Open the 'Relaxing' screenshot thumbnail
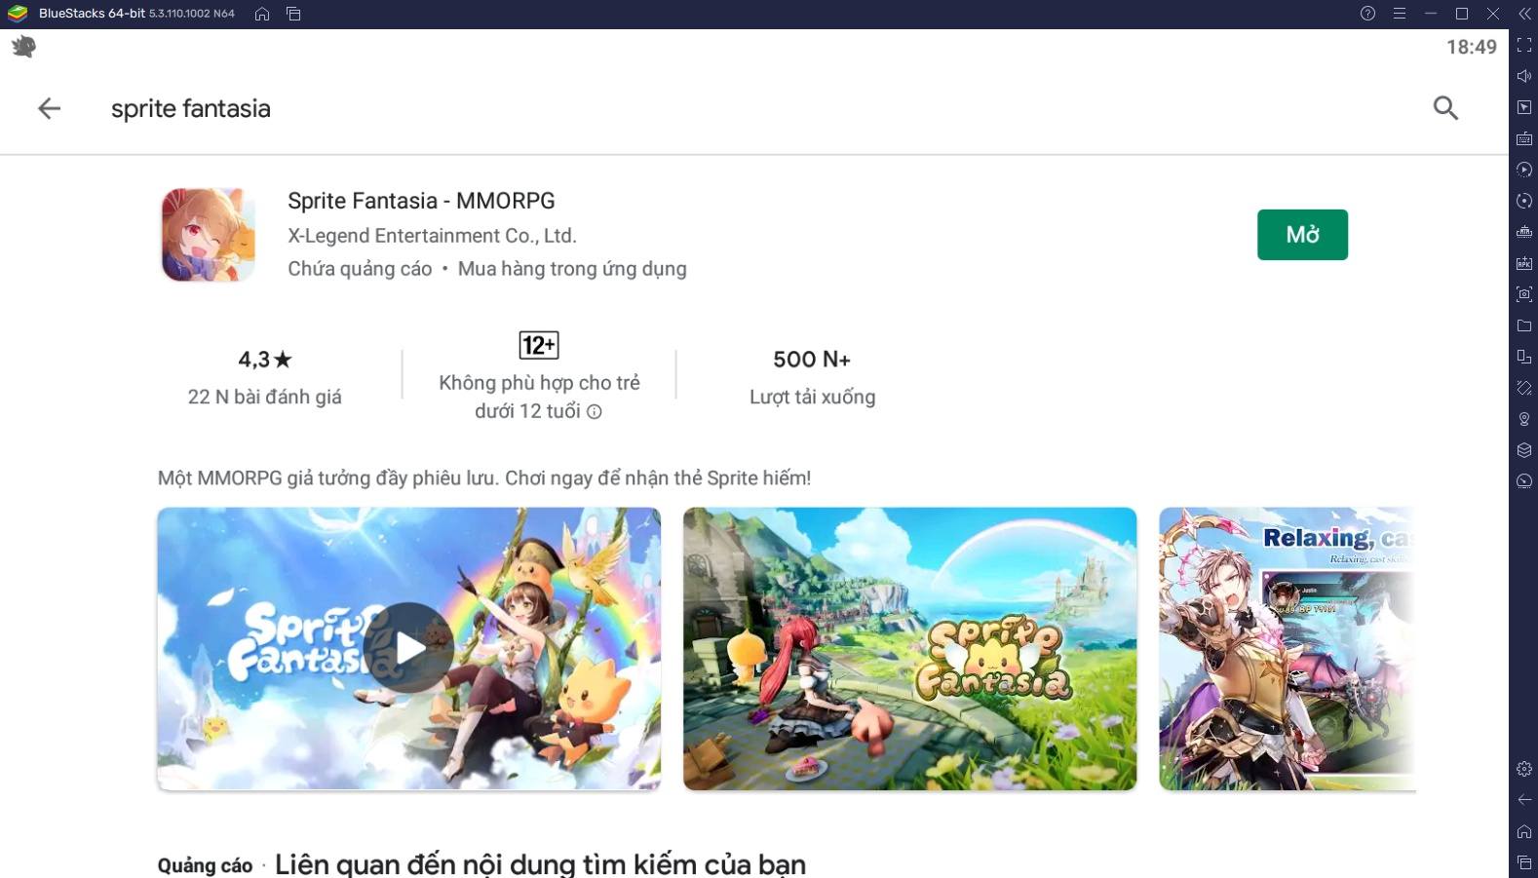The height and width of the screenshot is (878, 1538). (x=1287, y=648)
